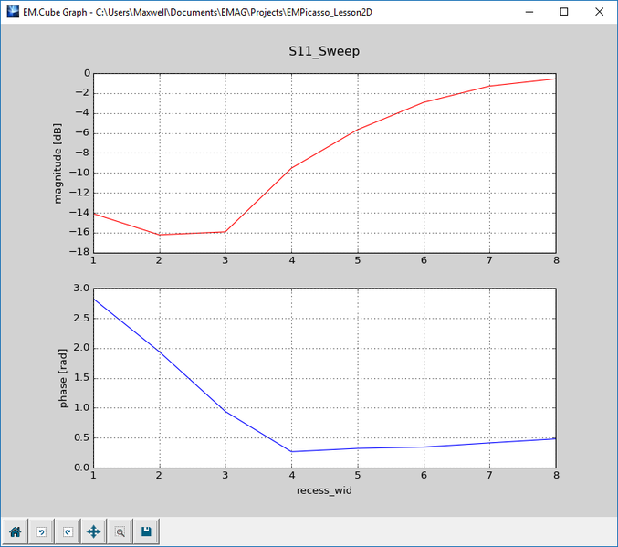
Task: Click the 3.0 tick on phase axis
Action: tap(81, 288)
